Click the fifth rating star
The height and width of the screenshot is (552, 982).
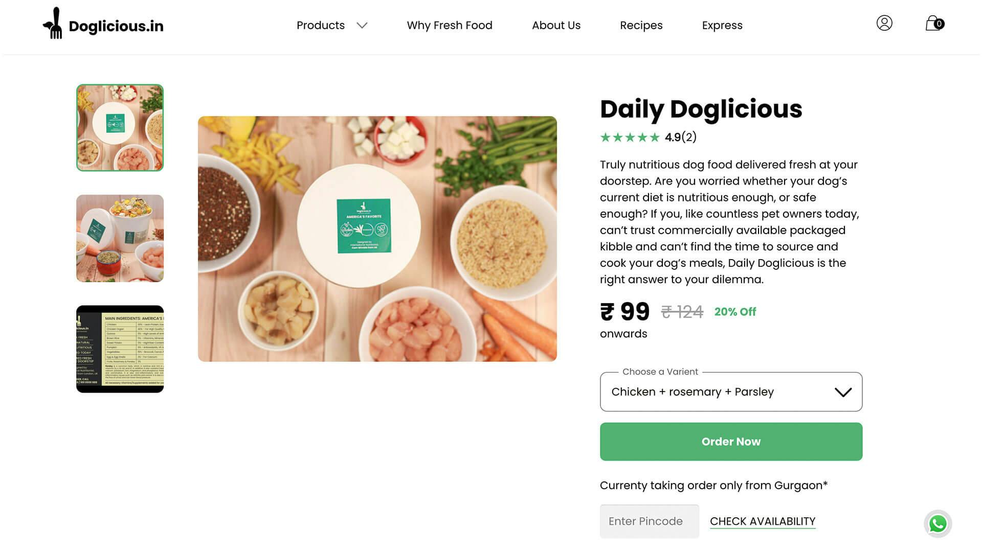(x=655, y=137)
